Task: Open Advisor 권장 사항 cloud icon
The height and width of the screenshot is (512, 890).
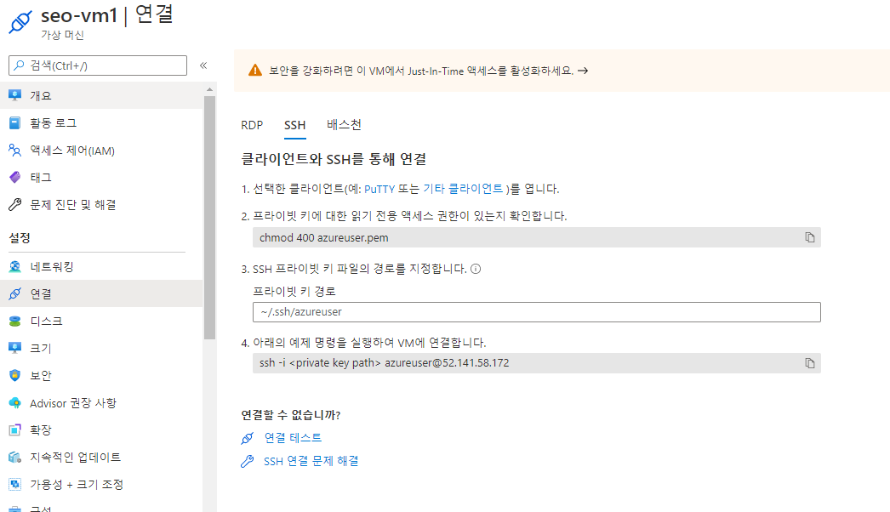Action: 15,402
